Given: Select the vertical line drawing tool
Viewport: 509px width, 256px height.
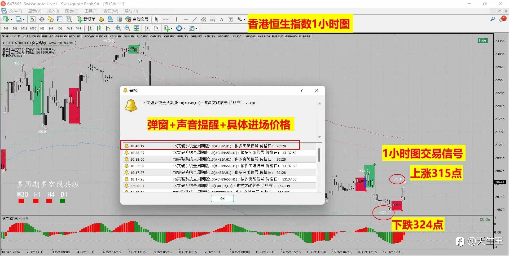Looking at the screenshot, I should tap(176, 19).
